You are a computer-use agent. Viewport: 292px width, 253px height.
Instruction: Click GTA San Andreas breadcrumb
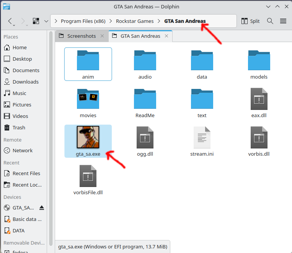click(185, 21)
